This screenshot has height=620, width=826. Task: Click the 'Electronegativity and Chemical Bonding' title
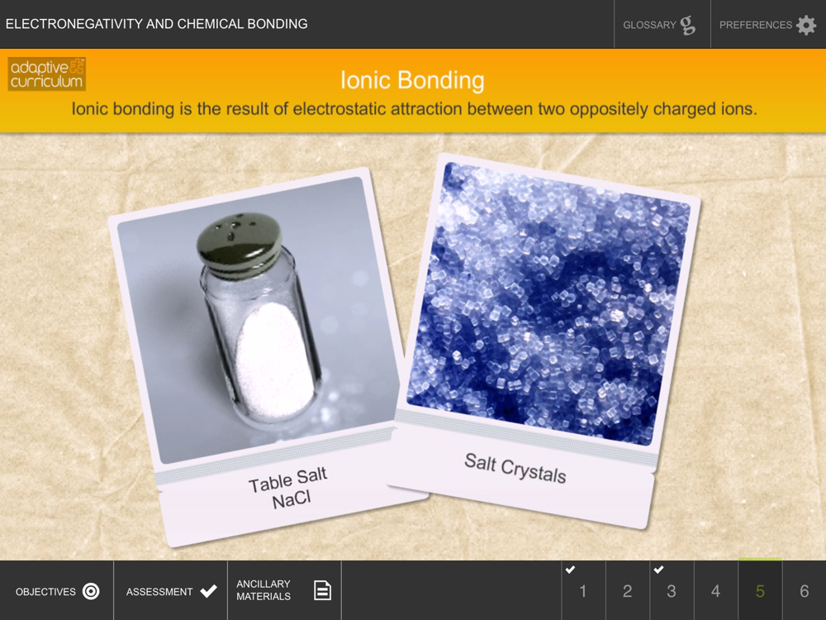pos(156,24)
